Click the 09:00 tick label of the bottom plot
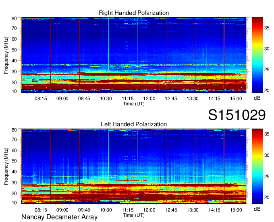Viewport: 274px width, 222px height. point(62,210)
